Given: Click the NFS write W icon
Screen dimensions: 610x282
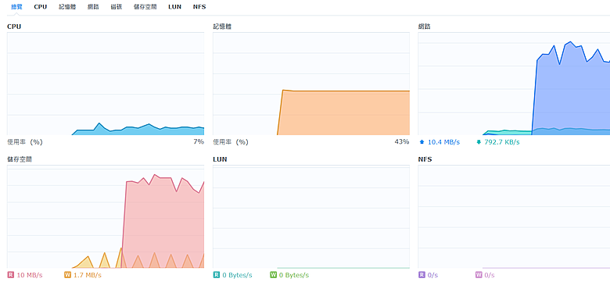Looking at the screenshot, I should pyautogui.click(x=479, y=275).
